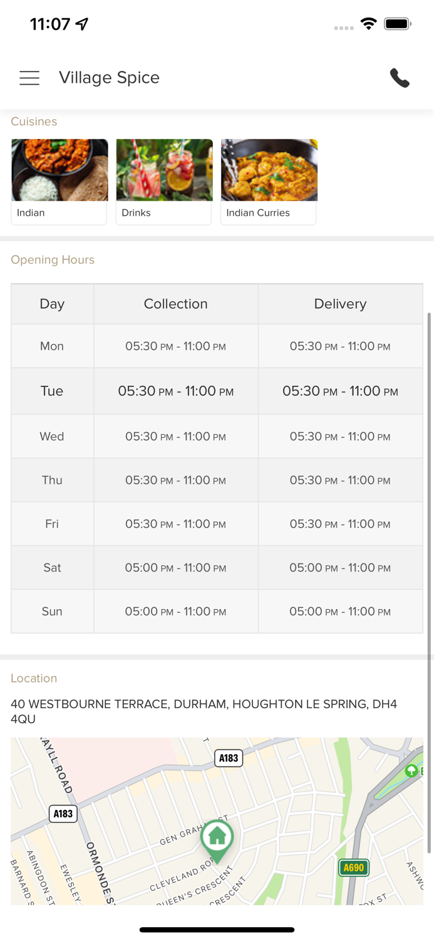Tap the Village Spice title

pyautogui.click(x=109, y=78)
